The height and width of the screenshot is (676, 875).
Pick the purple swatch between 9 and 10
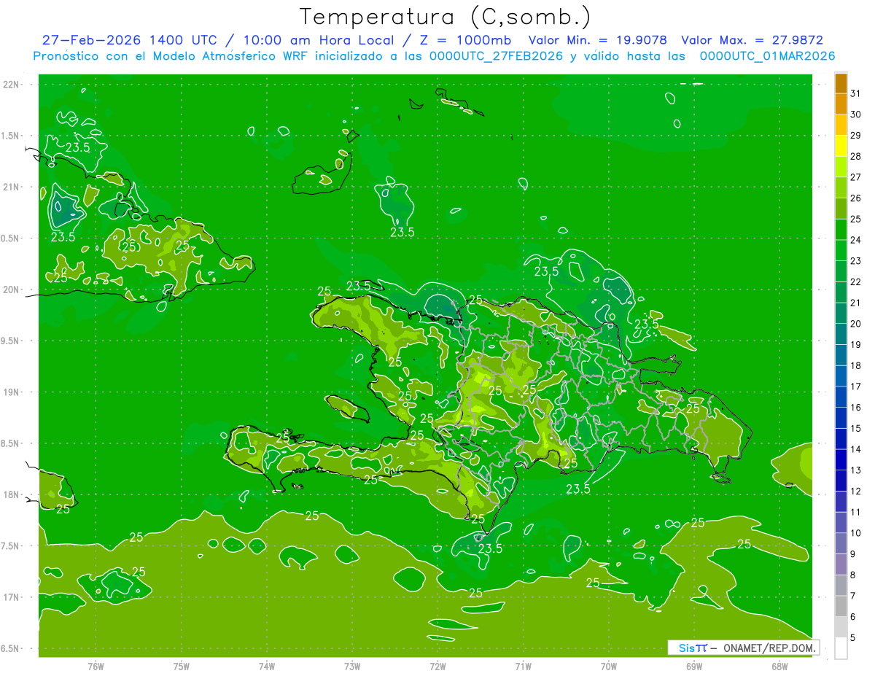(841, 544)
